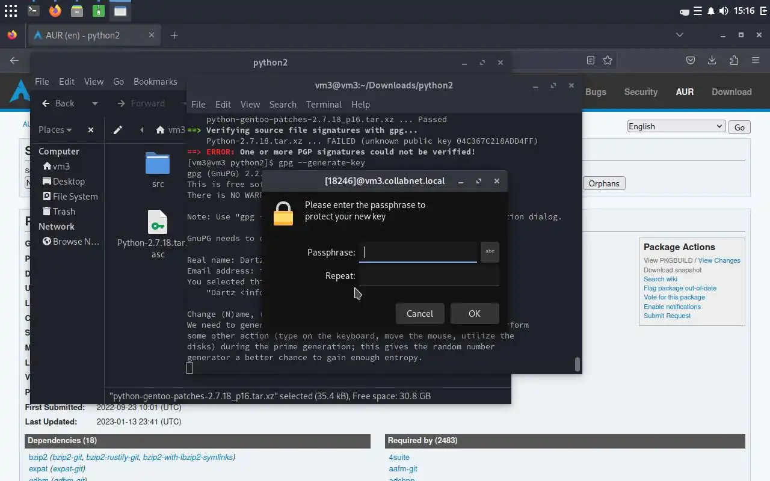Focus the Repeat passphrase field
Image resolution: width=770 pixels, height=481 pixels.
tap(429, 275)
